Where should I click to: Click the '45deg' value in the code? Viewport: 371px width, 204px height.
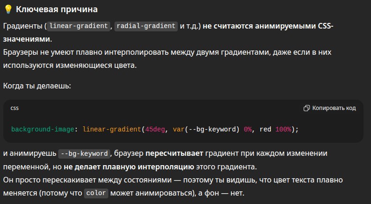point(155,130)
